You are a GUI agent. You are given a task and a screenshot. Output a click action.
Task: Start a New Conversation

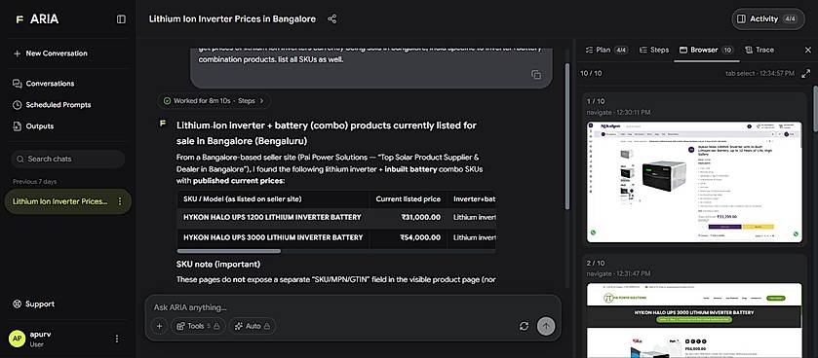51,54
